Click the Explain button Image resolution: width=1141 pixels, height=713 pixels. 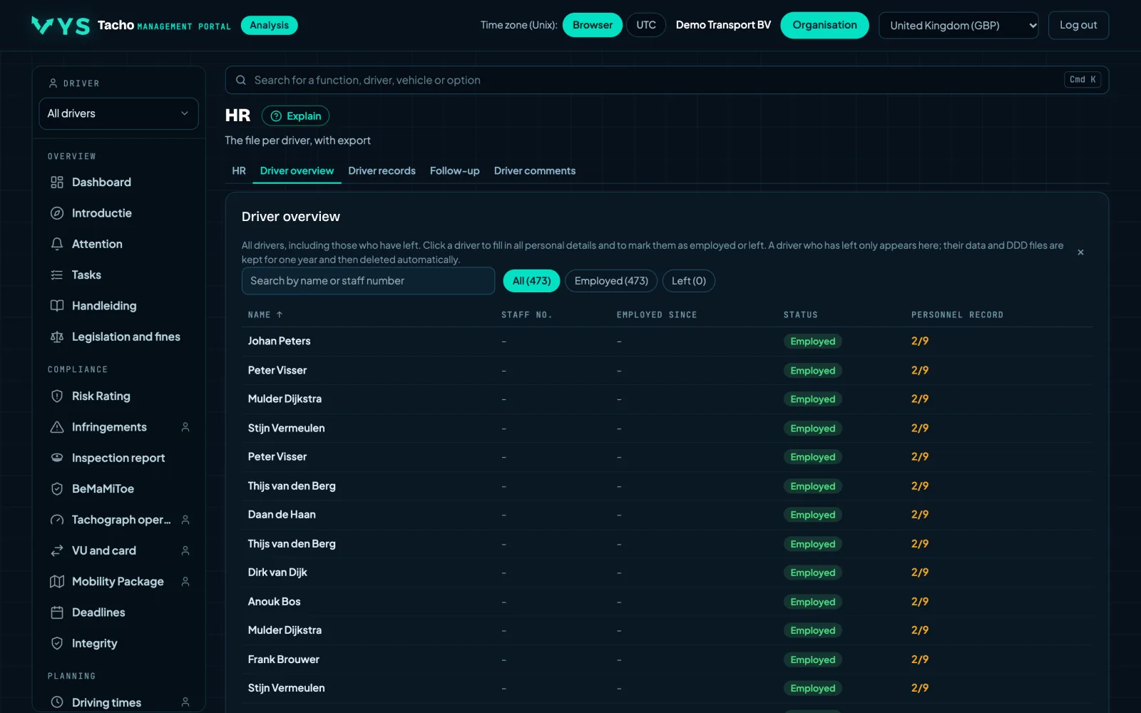click(295, 116)
